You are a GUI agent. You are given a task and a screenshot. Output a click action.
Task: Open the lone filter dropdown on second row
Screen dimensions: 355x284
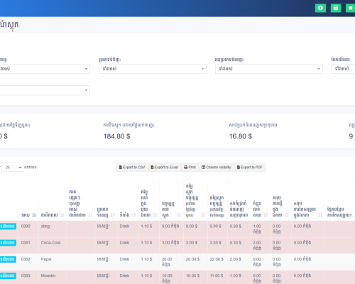(45, 90)
